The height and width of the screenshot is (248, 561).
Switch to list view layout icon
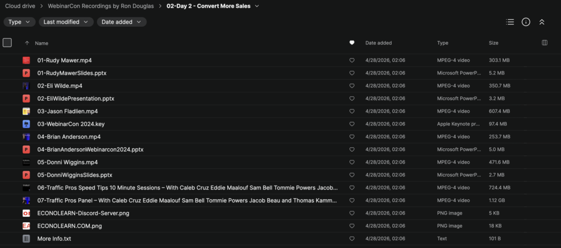pyautogui.click(x=510, y=22)
